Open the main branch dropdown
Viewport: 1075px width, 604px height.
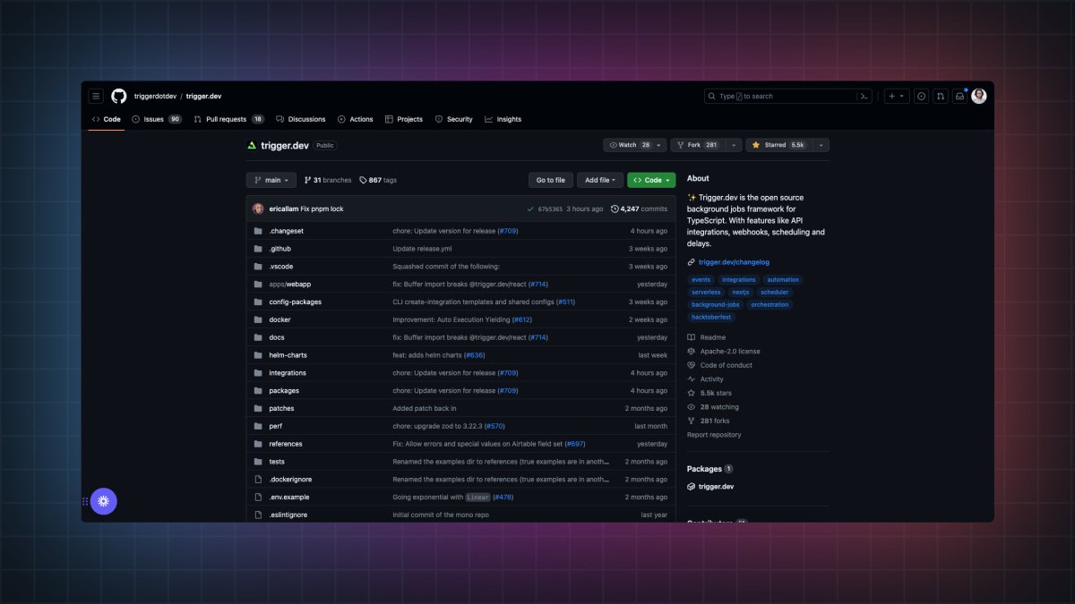tap(271, 180)
